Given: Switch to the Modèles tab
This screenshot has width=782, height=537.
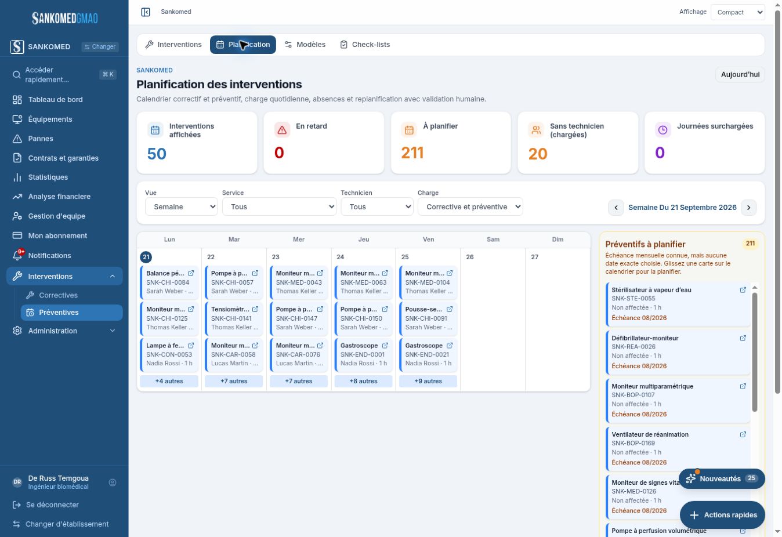Looking at the screenshot, I should tap(305, 45).
